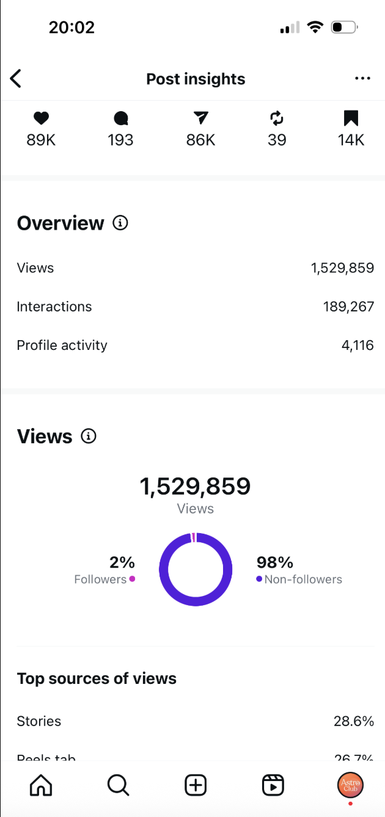Go to the Home tab

pos(41,785)
